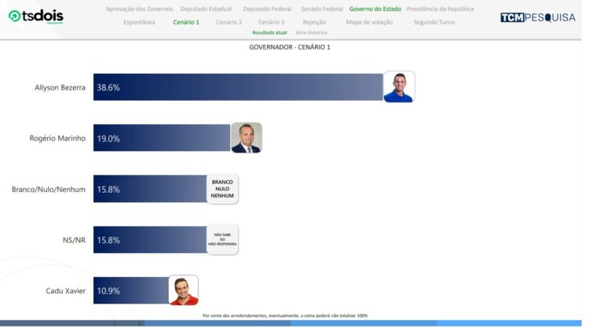Click the Branco Nulo Nenhum badge
Image resolution: width=589 pixels, height=335 pixels.
point(222,189)
